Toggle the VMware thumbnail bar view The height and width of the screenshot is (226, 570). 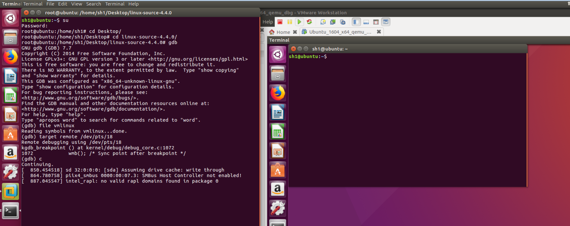(x=366, y=22)
